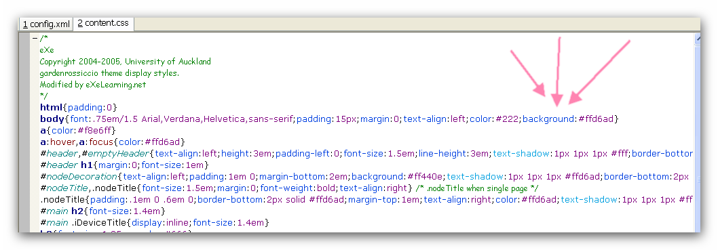Click the 'background:#ff440e' value in nodeDecoration rule
718x250 pixels.
point(397,176)
